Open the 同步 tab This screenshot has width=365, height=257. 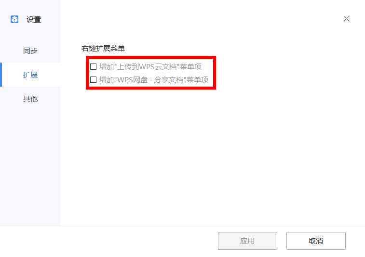pos(30,51)
